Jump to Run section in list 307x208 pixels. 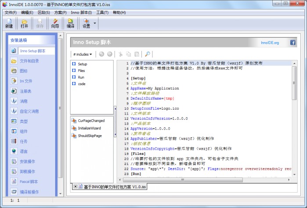click(x=78, y=77)
